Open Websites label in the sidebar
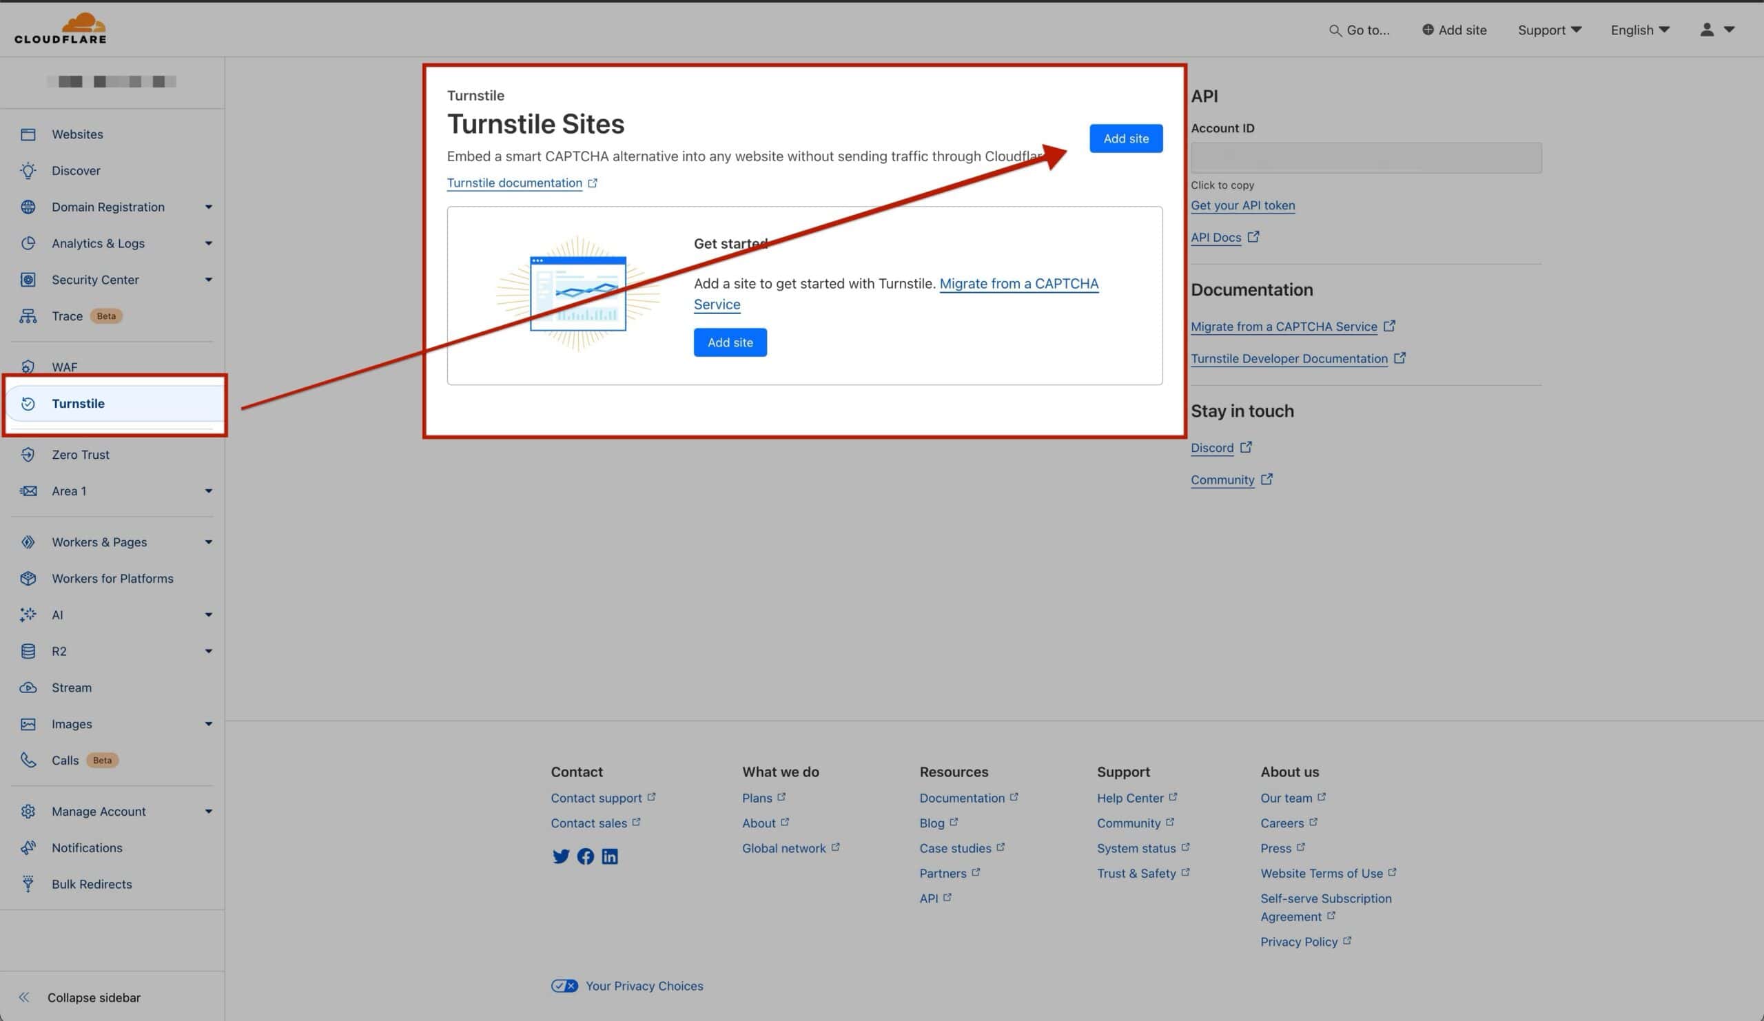 click(77, 134)
